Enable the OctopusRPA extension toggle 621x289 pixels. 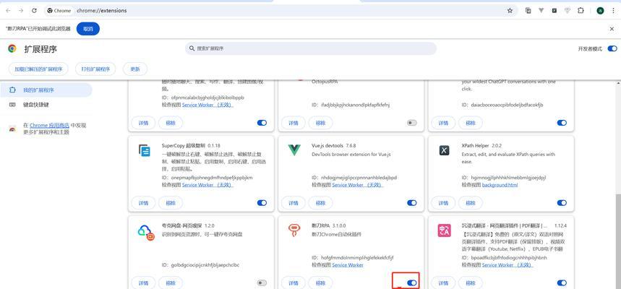tap(412, 123)
